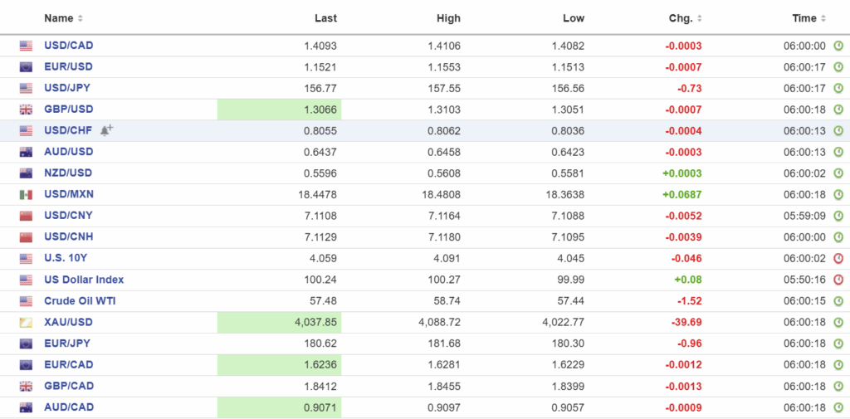850x419 pixels.
Task: Click the clock icon in the USD/CAD row
Action: 838,46
